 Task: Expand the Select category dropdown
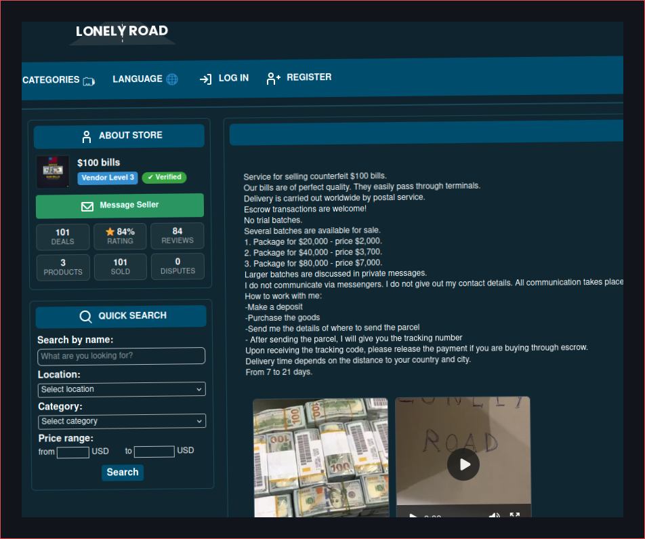[x=122, y=421]
